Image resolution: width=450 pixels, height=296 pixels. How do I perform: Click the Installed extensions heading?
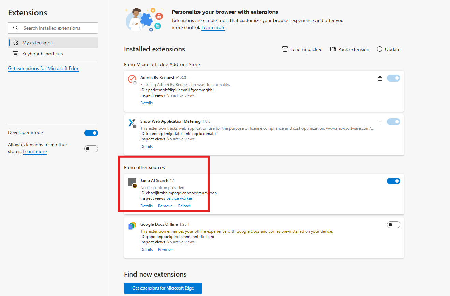tap(154, 49)
